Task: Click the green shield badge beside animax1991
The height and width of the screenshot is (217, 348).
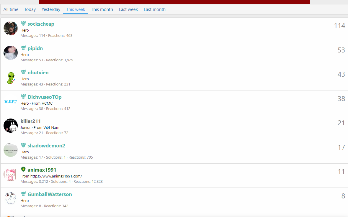Action: tap(23, 169)
